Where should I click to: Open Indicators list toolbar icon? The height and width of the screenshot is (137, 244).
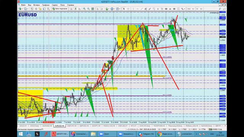tap(107, 9)
